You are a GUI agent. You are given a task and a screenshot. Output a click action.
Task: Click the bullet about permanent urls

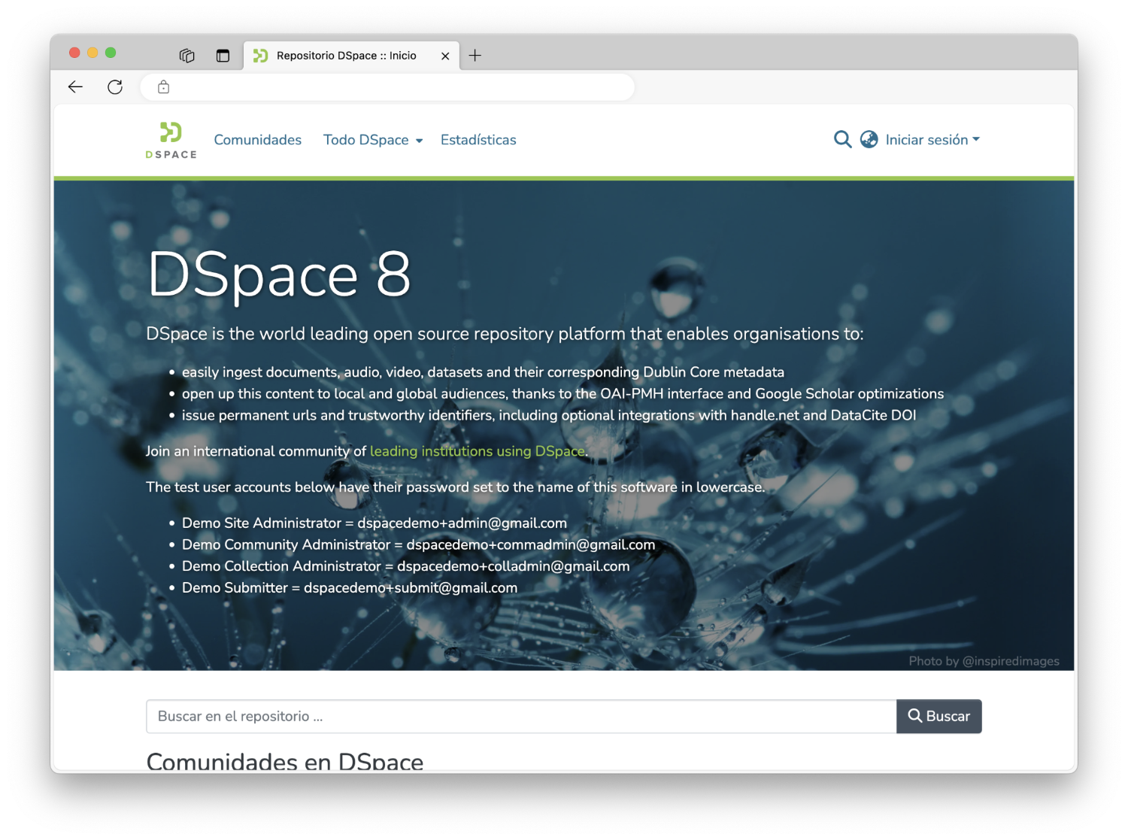point(549,416)
